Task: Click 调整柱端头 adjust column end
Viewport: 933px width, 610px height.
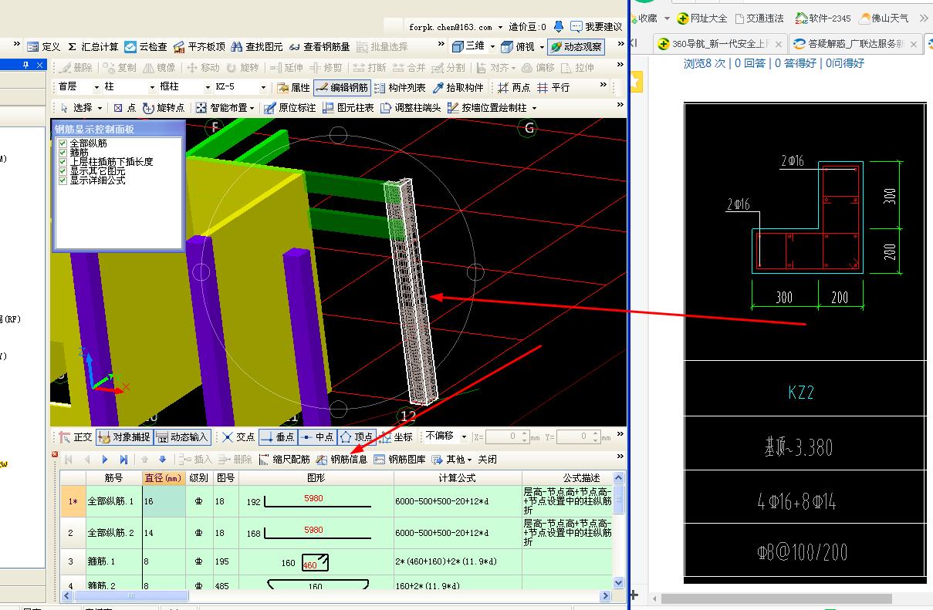Action: (x=410, y=108)
